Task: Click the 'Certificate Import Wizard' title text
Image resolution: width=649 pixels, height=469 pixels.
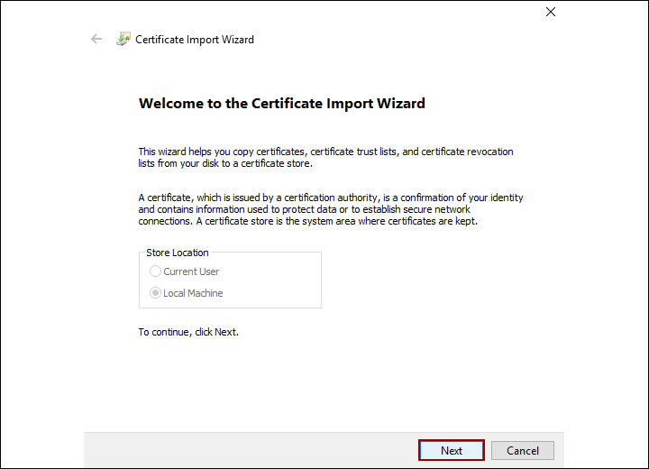Action: click(x=195, y=40)
